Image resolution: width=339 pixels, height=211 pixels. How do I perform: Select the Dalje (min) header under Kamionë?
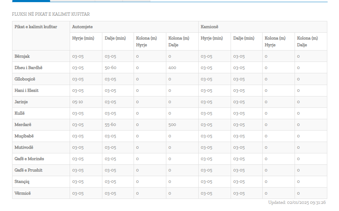click(x=244, y=38)
